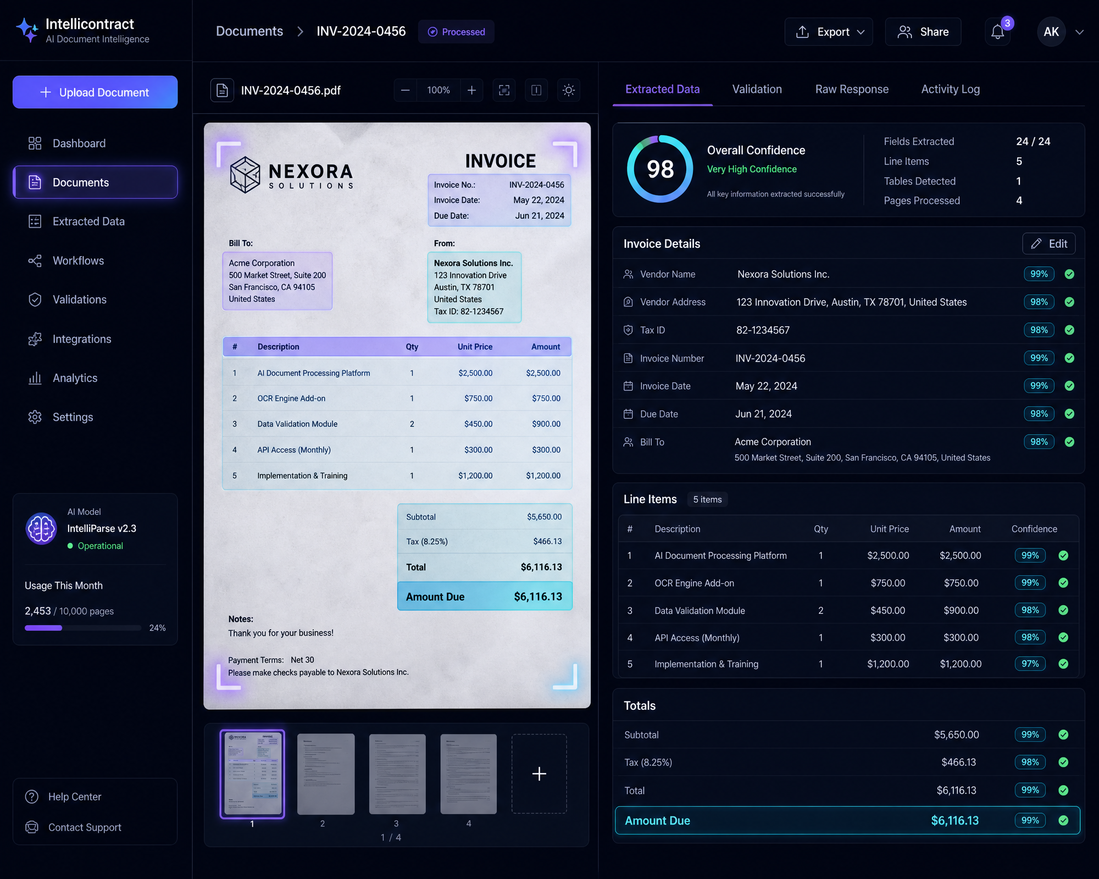Click the Due Date green check
The width and height of the screenshot is (1099, 879).
coord(1069,414)
